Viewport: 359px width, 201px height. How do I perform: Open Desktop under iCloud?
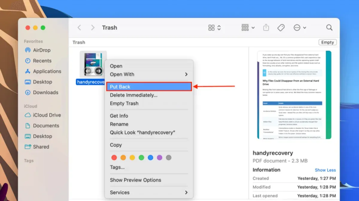(38, 136)
